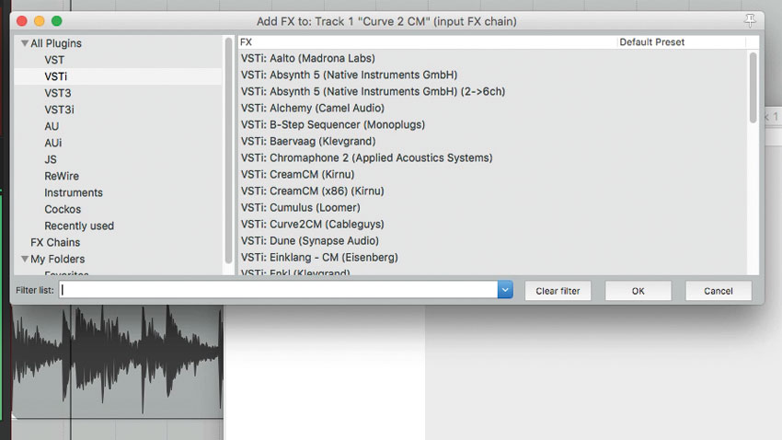Image resolution: width=782 pixels, height=440 pixels.
Task: Select the My Folders label
Action: [x=57, y=259]
